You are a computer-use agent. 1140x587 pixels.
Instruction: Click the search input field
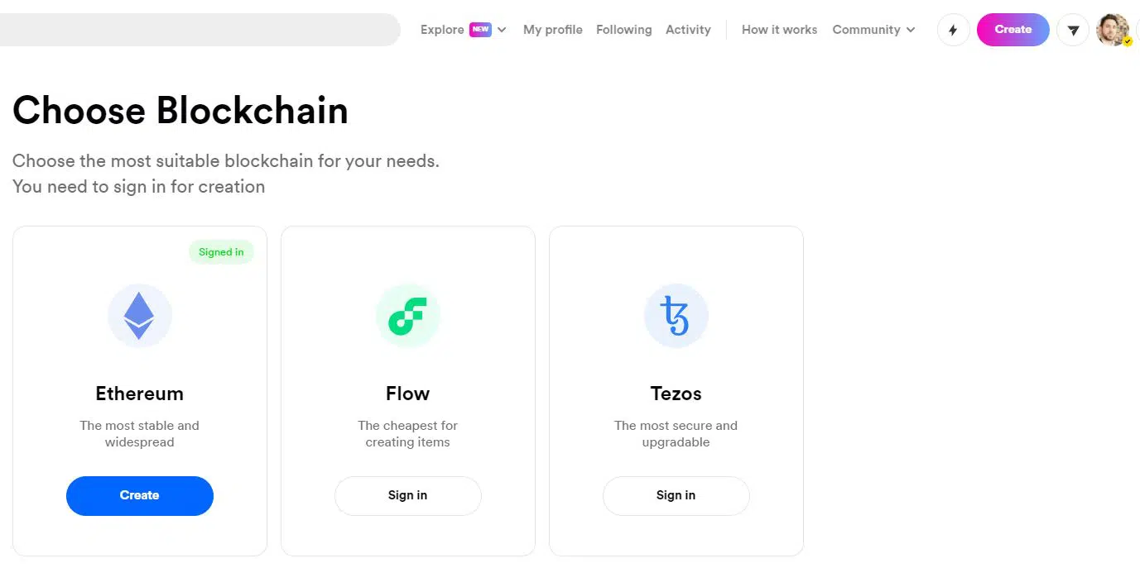coord(200,30)
